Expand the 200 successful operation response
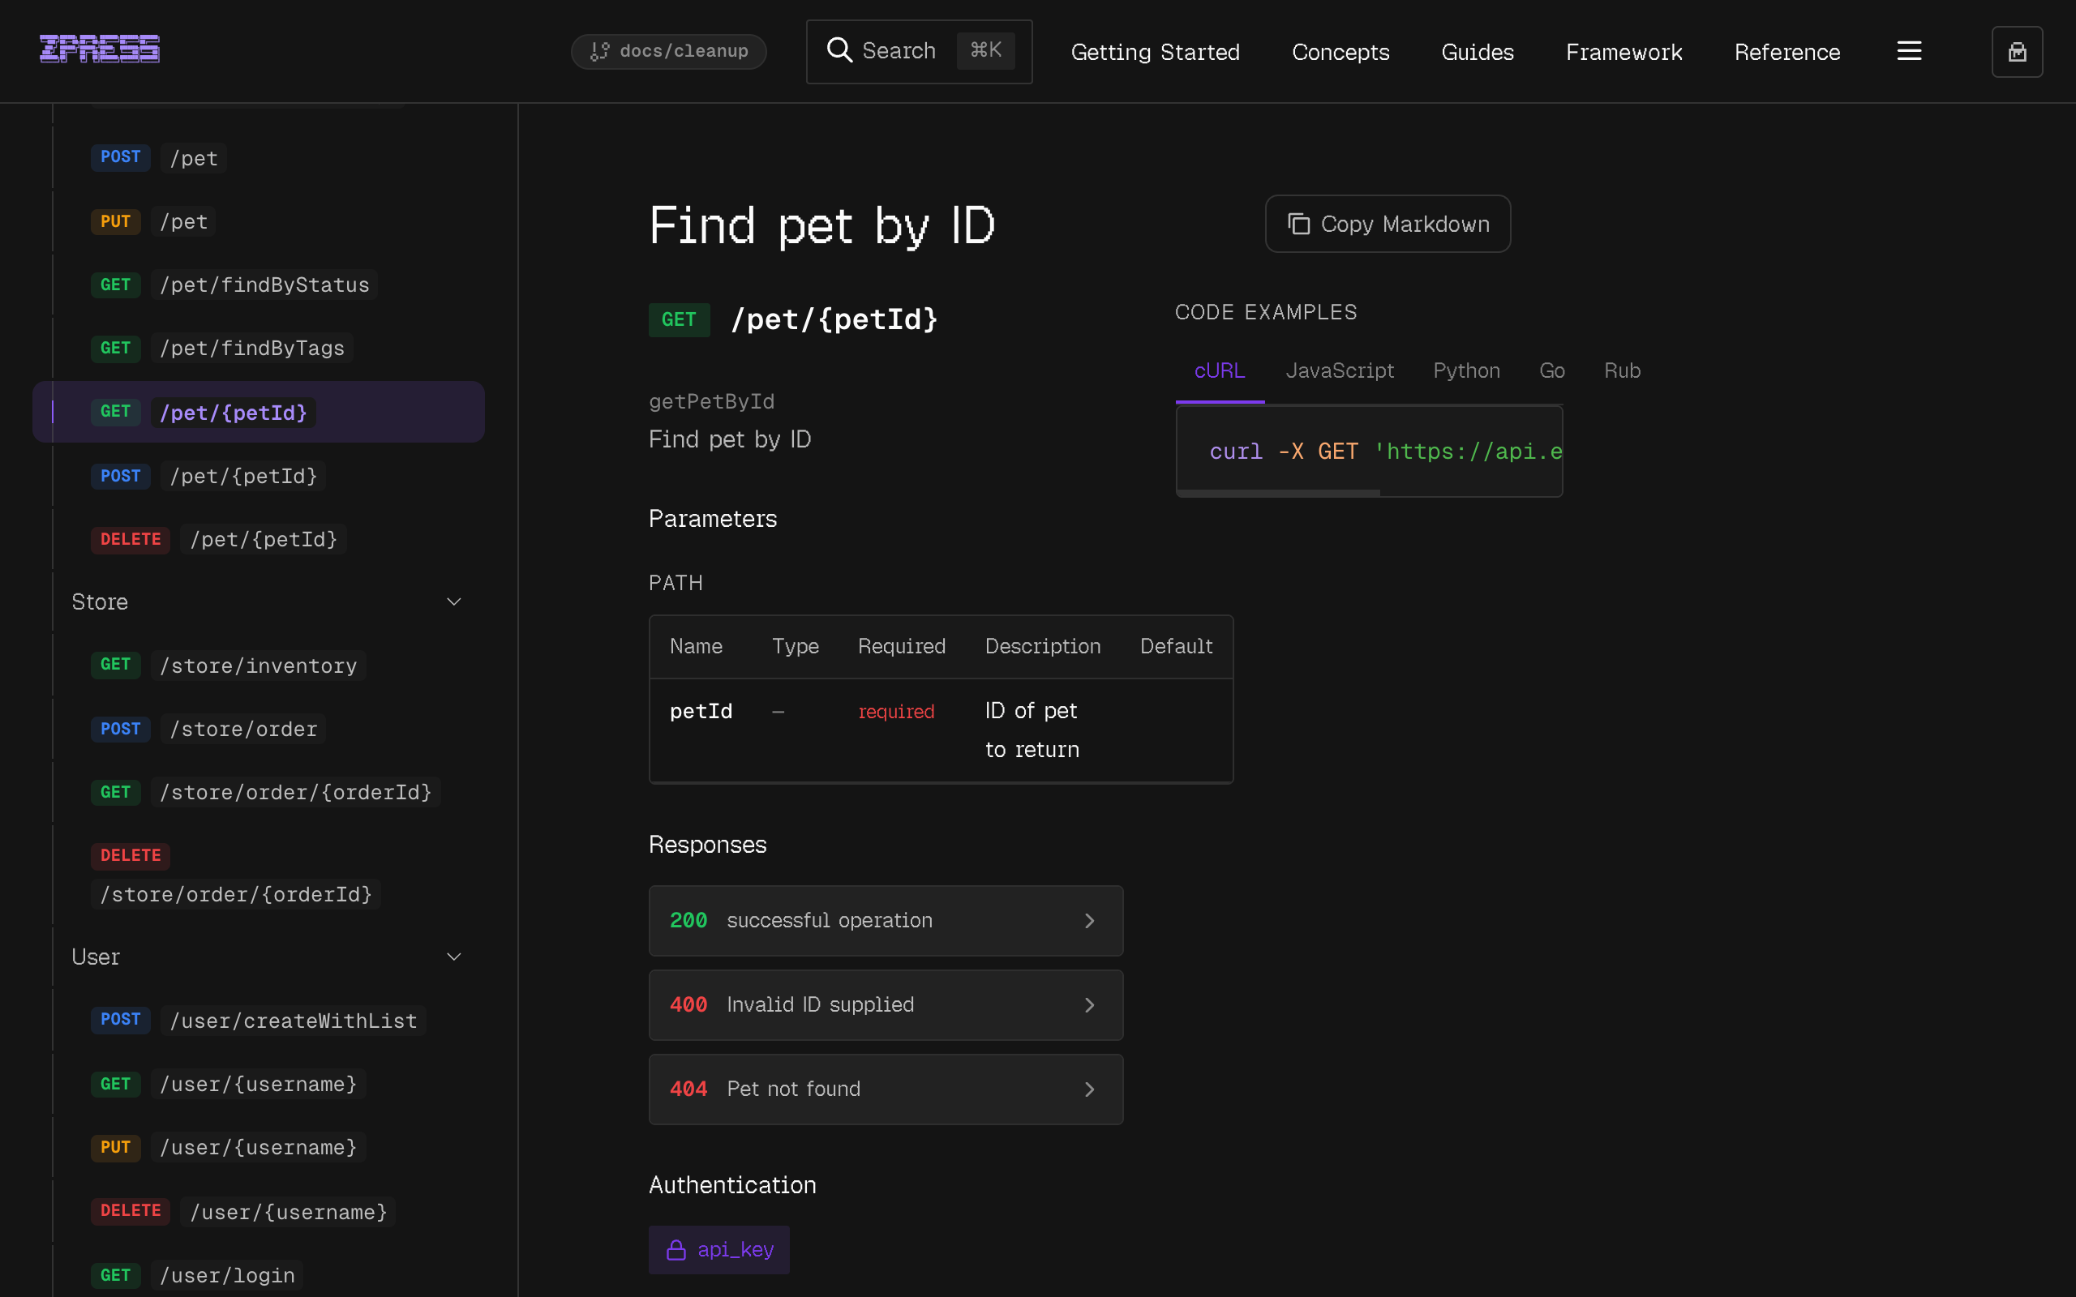 click(x=886, y=920)
